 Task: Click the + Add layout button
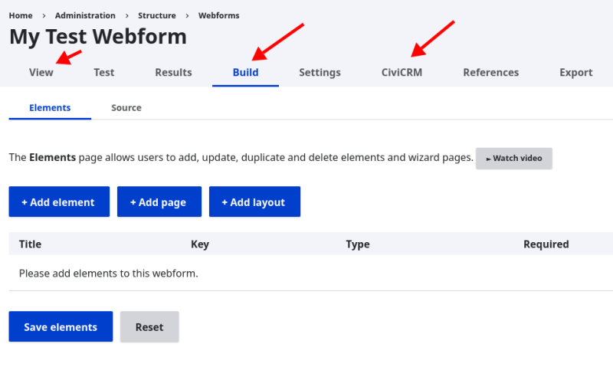pos(254,202)
